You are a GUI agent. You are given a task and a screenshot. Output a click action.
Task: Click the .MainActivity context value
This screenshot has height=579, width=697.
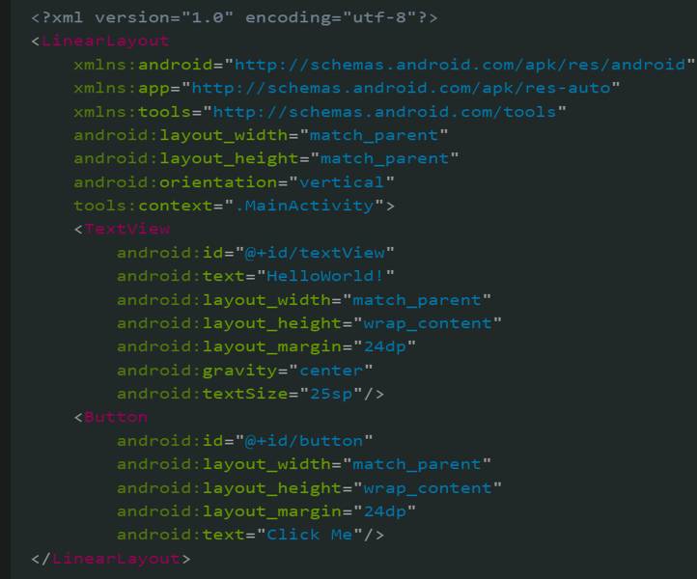click(x=304, y=206)
